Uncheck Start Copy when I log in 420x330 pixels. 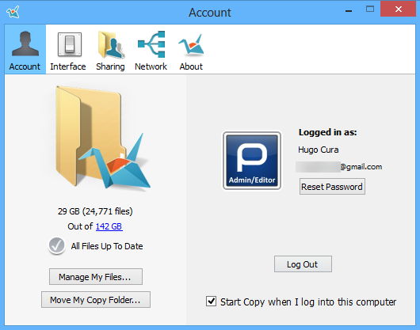(x=211, y=302)
